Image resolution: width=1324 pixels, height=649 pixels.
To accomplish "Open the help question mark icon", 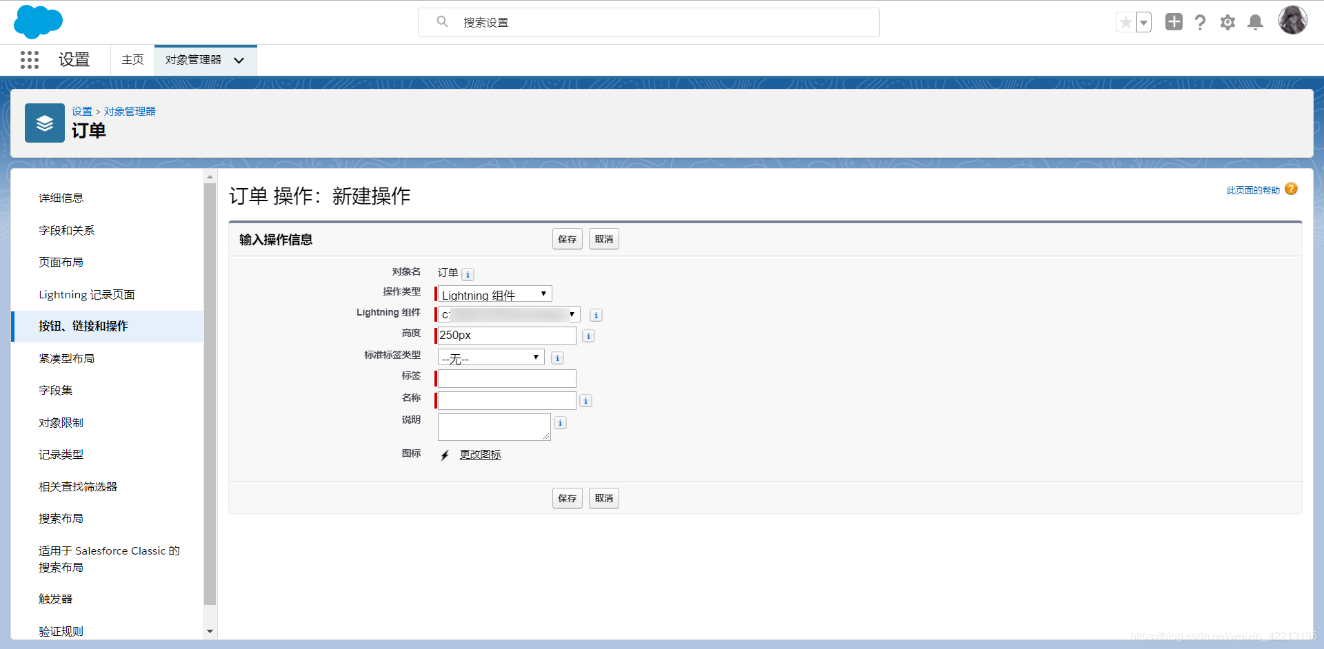I will point(1201,23).
